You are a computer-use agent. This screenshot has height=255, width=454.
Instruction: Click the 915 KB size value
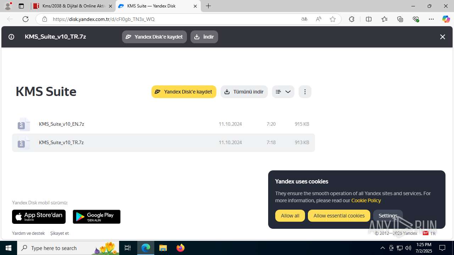(302, 124)
